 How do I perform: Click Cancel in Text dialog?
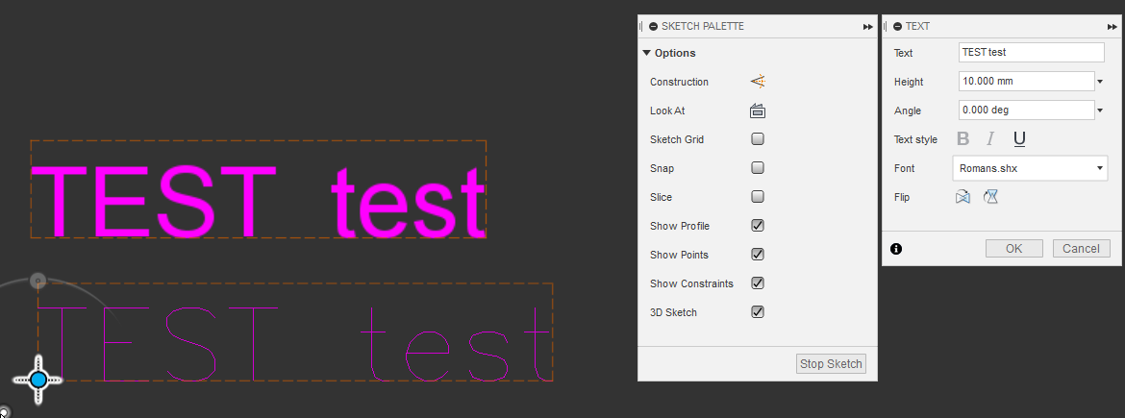click(1081, 249)
